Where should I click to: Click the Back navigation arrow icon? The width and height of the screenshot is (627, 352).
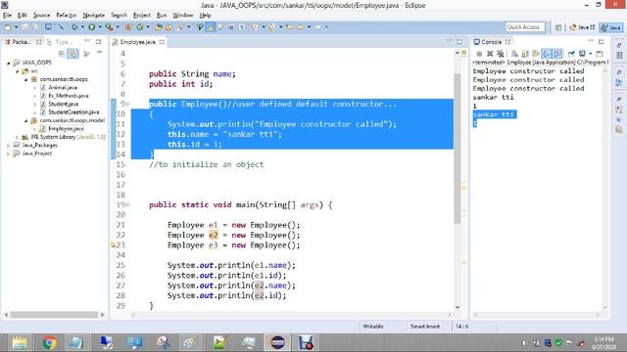click(301, 27)
